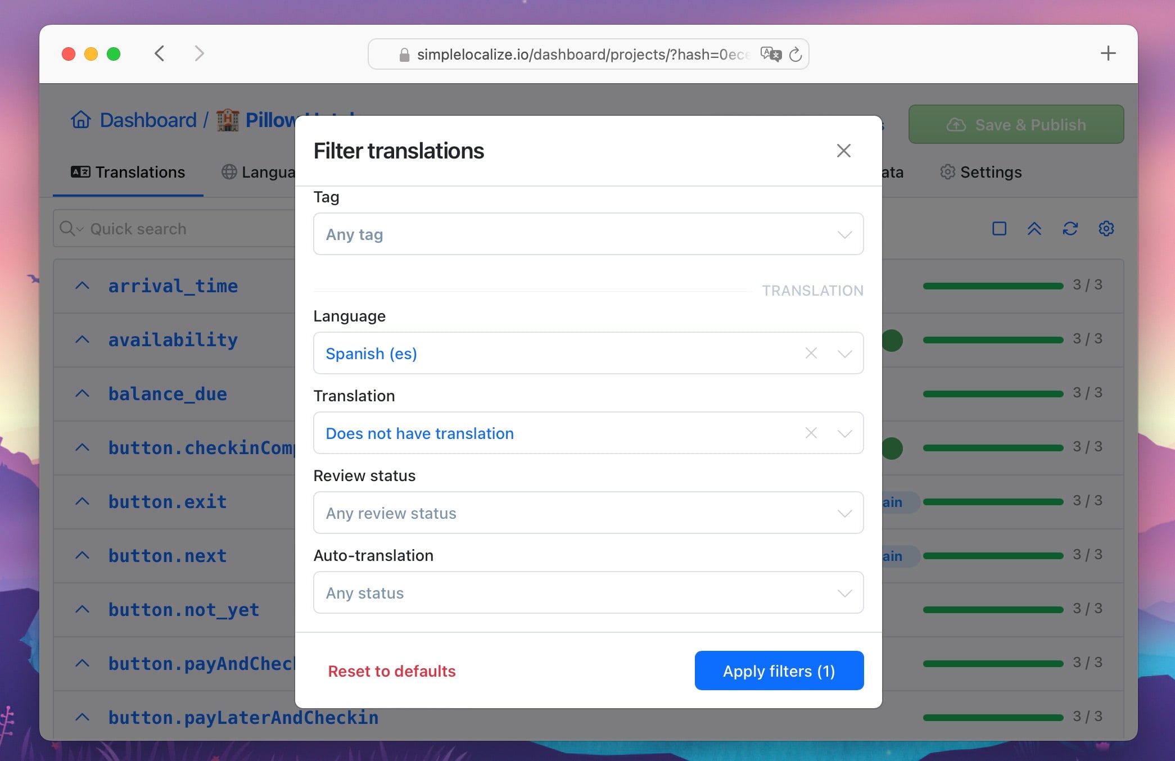
Task: Click the Translations tab AZ icon
Action: click(x=80, y=171)
